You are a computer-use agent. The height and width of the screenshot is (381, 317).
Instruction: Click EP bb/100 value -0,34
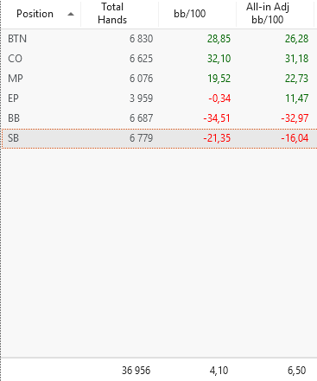(219, 98)
